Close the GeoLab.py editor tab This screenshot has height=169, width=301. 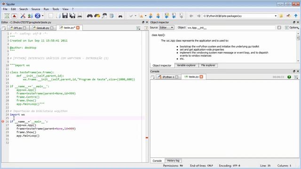tap(52, 28)
